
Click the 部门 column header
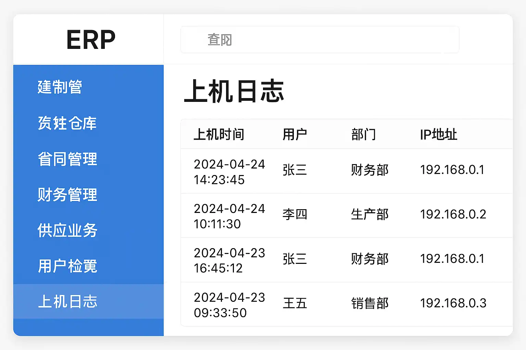click(x=363, y=134)
